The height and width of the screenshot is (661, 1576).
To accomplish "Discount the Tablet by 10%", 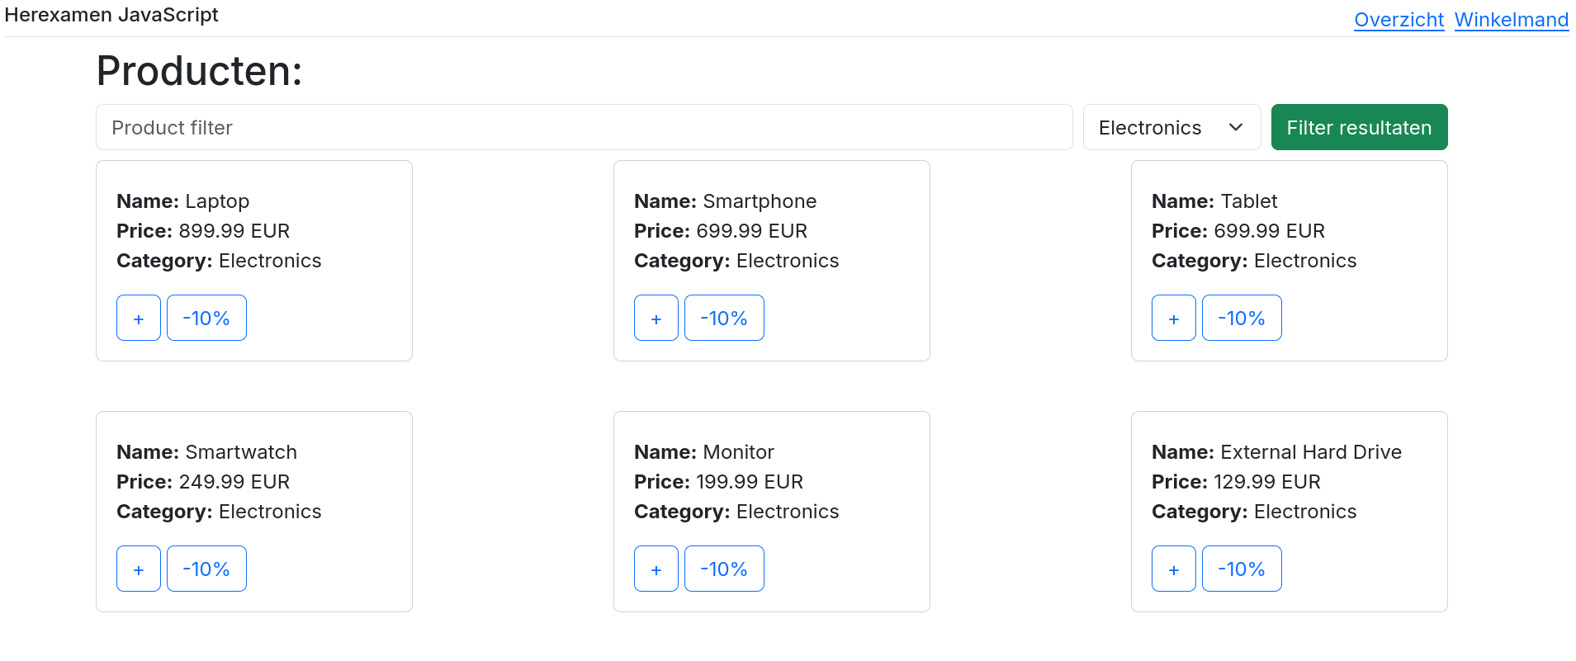I will pos(1242,318).
